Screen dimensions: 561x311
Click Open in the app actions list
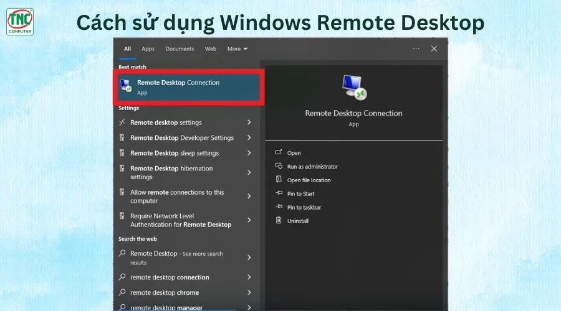294,153
